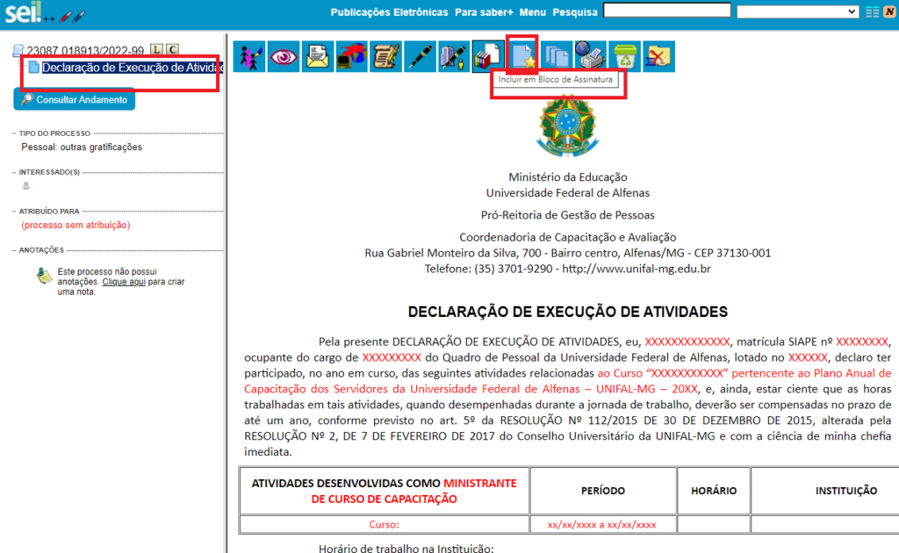Image resolution: width=899 pixels, height=553 pixels.
Task: Click 'Ministério da Educação' text
Action: click(568, 177)
